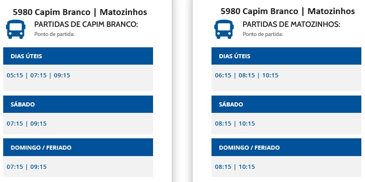Collapse the Sábado header under Capim Branco departures
Screen dimensions: 365x182
78,104
